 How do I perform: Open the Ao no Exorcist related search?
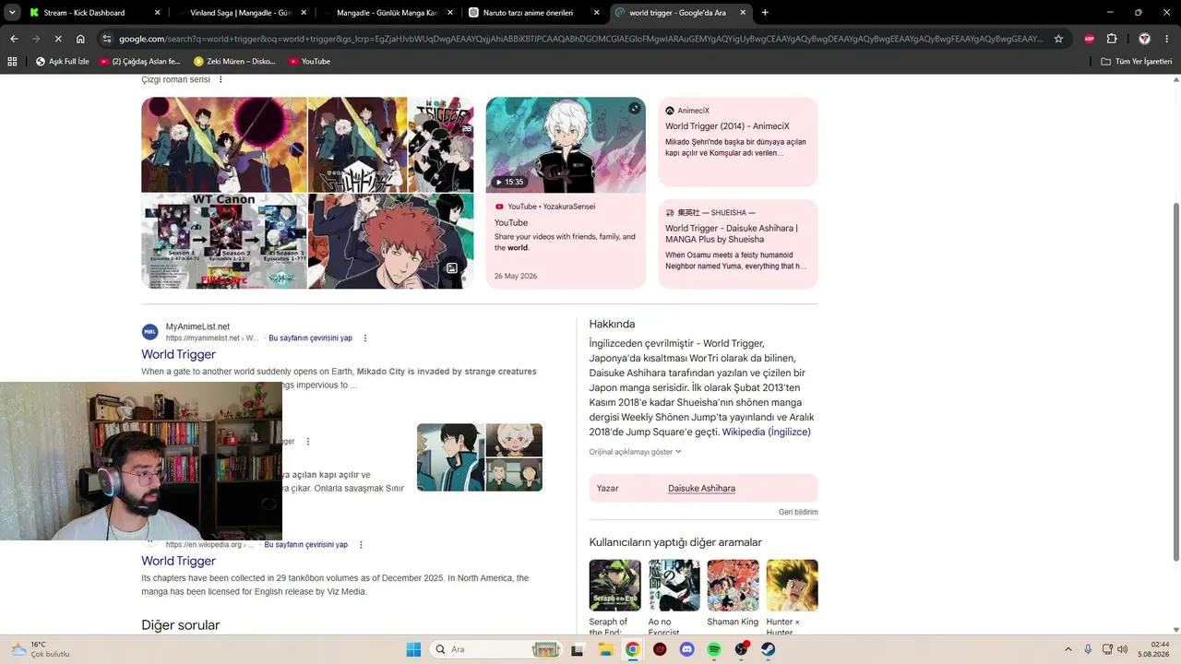coord(674,597)
